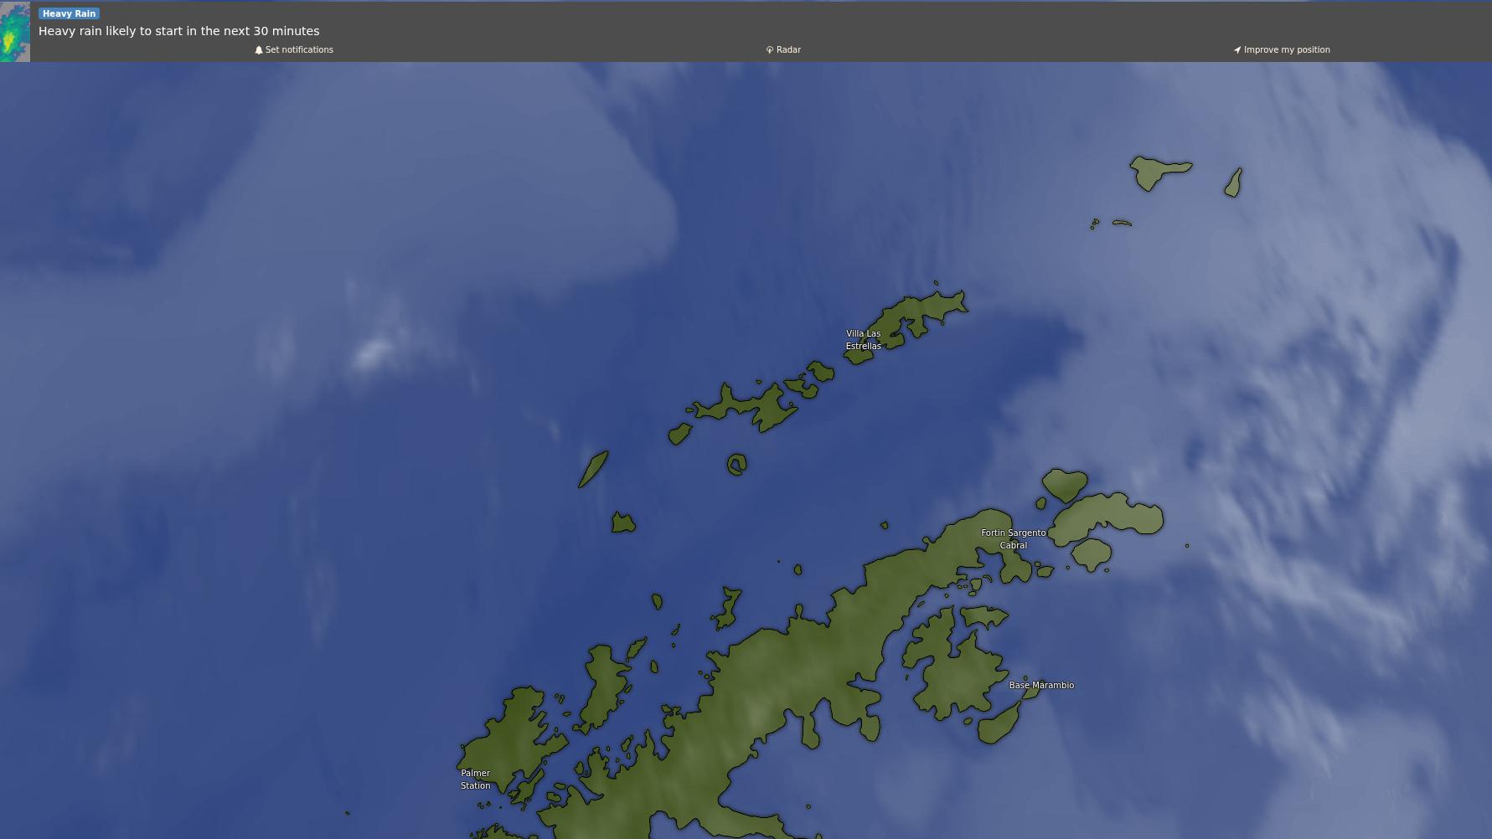Viewport: 1492px width, 839px height.
Task: Select the Improve my position link
Action: pyautogui.click(x=1287, y=50)
